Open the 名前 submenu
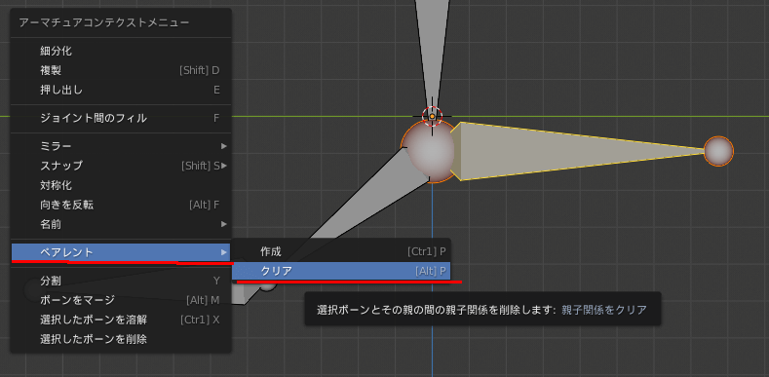This screenshot has height=377, width=769. coord(121,224)
